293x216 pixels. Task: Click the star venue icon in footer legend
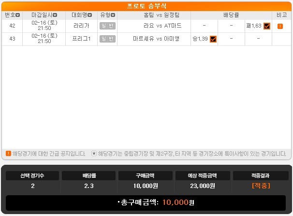[94, 154]
